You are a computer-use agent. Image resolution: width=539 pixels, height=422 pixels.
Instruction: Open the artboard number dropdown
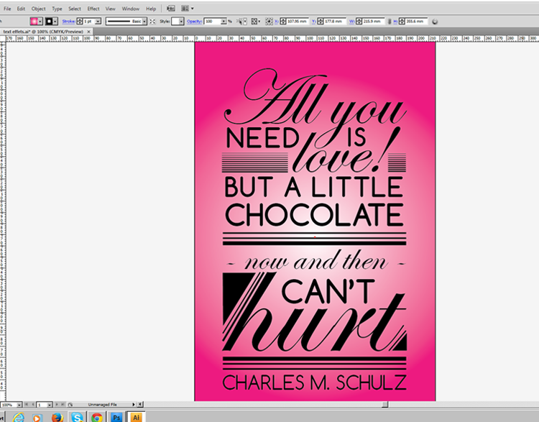50,405
